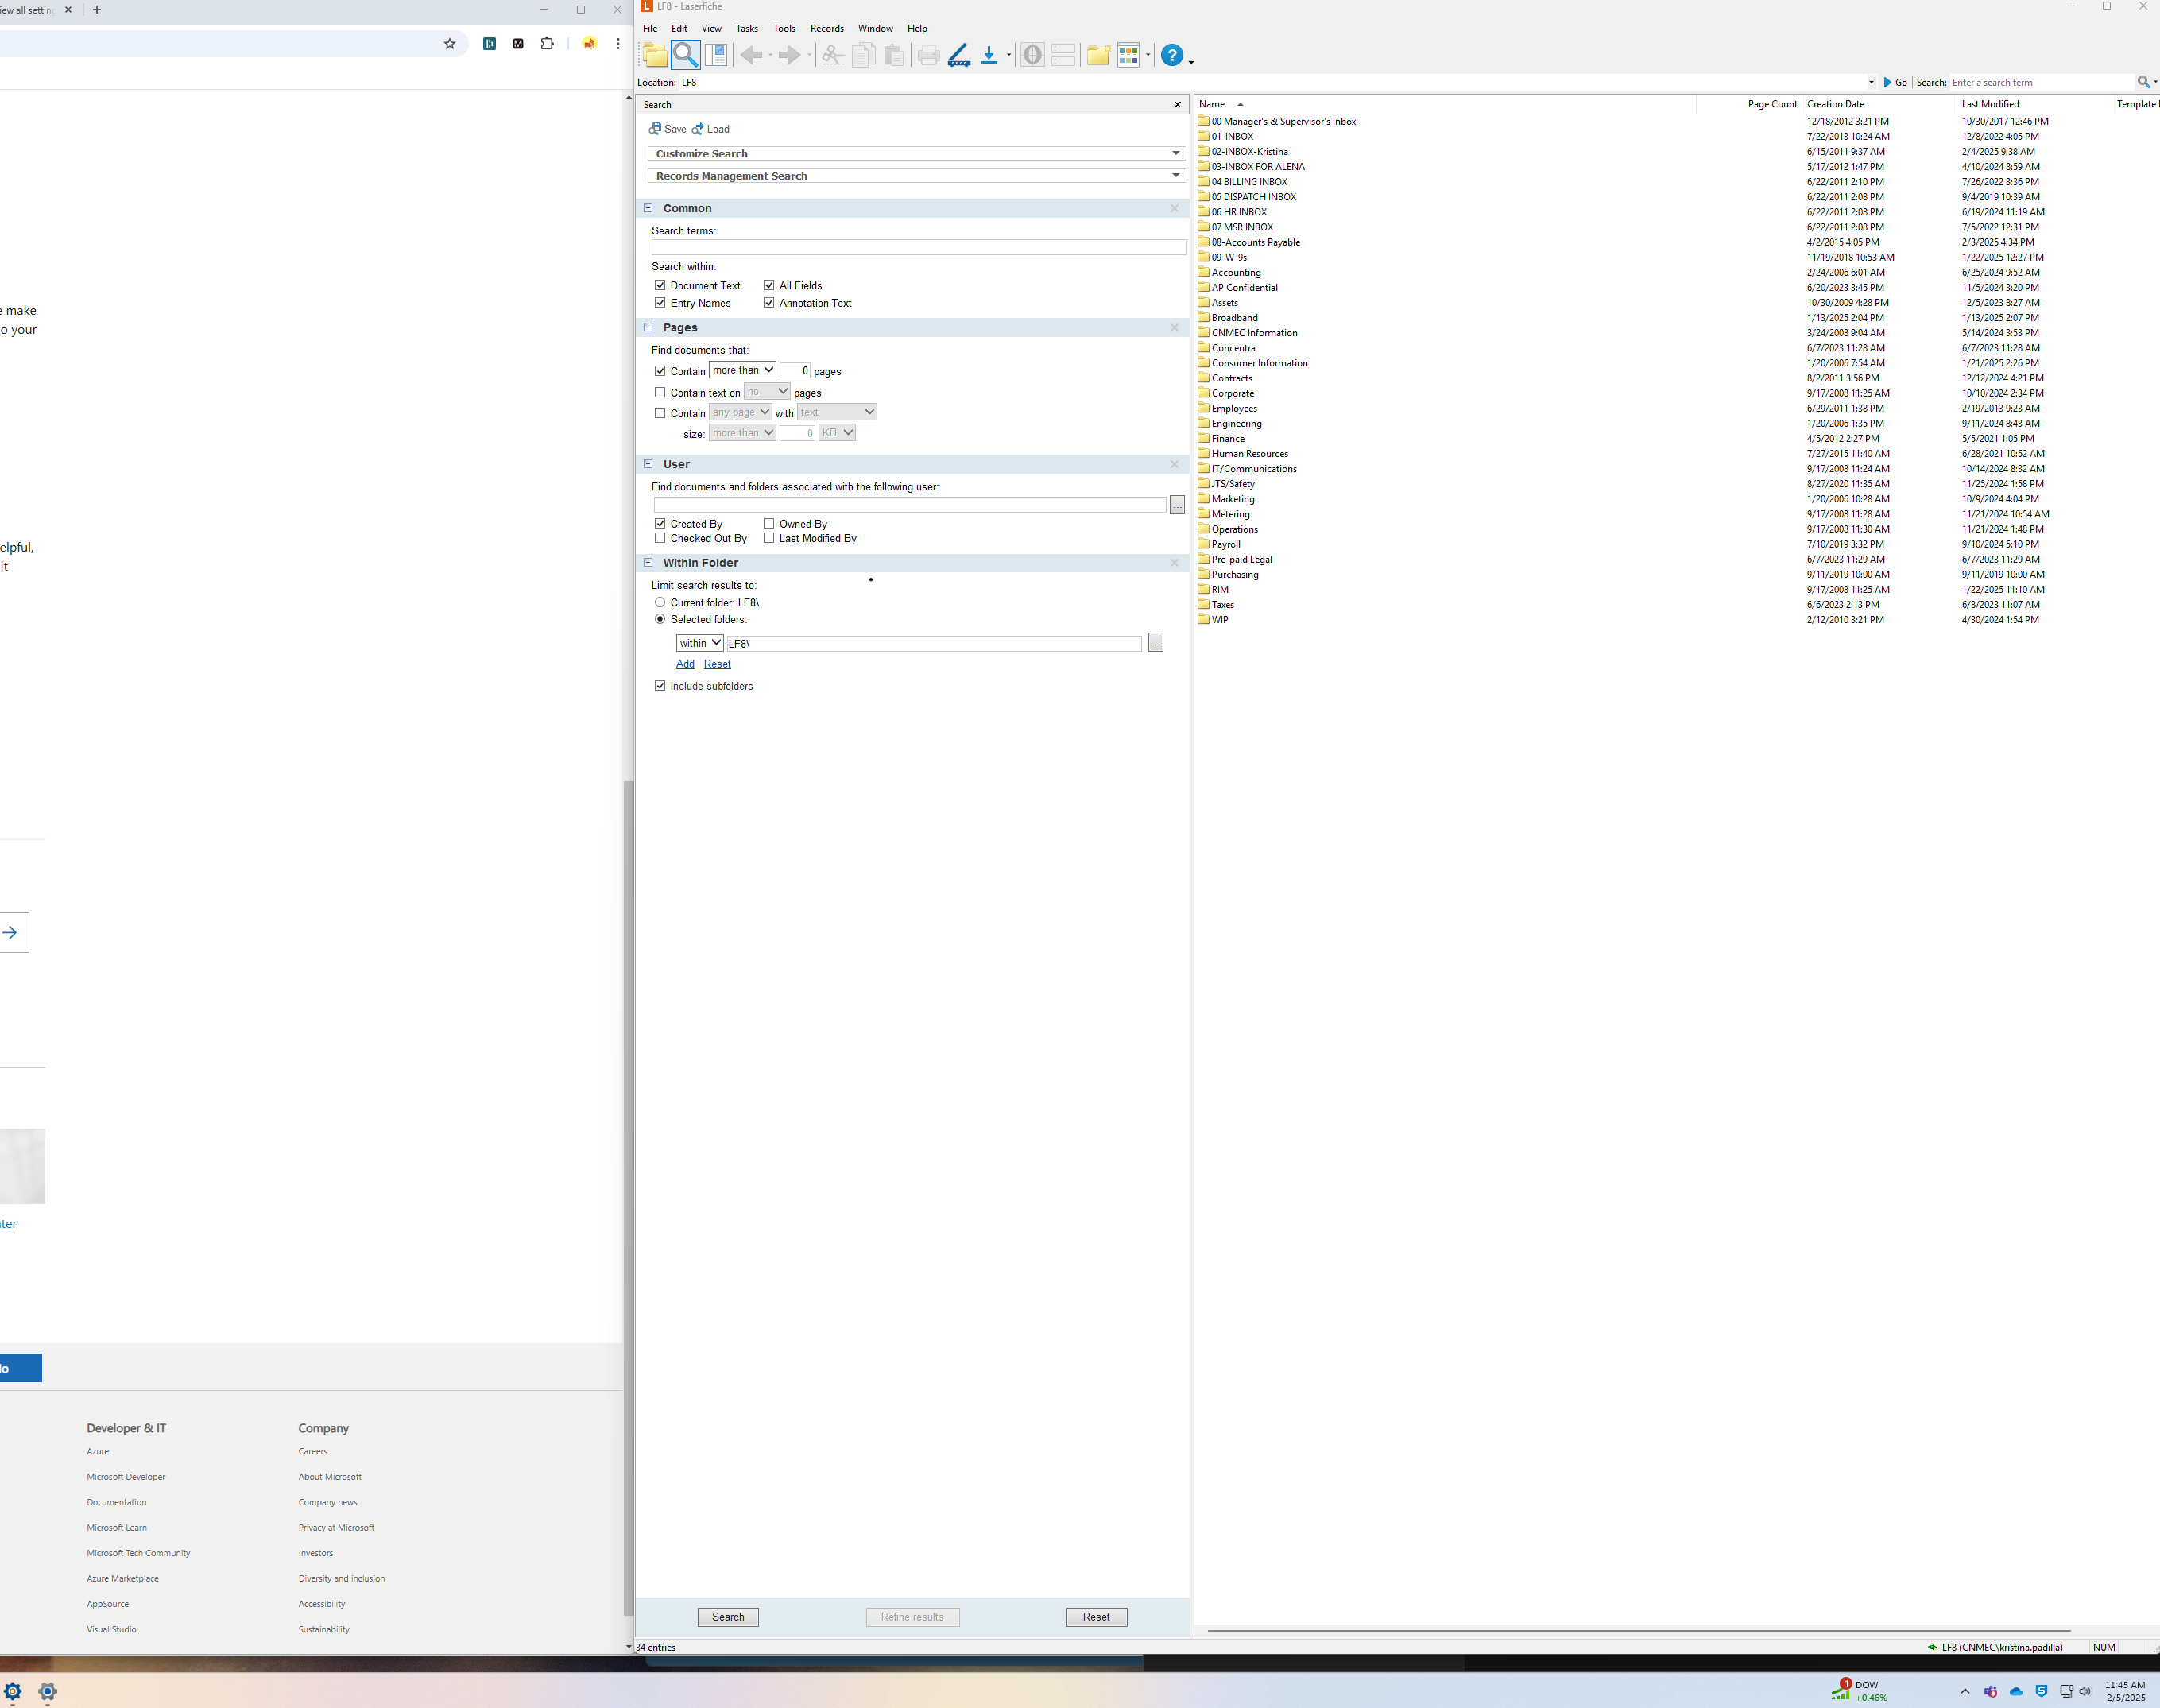
Task: Open the Records menu
Action: (826, 28)
